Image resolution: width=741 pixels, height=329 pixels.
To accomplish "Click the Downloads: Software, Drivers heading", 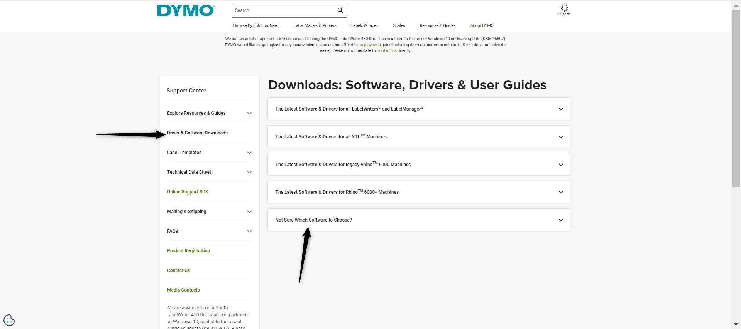I will (x=407, y=85).
